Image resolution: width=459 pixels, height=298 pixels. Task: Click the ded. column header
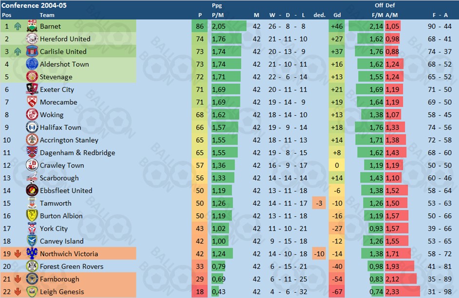tap(319, 15)
